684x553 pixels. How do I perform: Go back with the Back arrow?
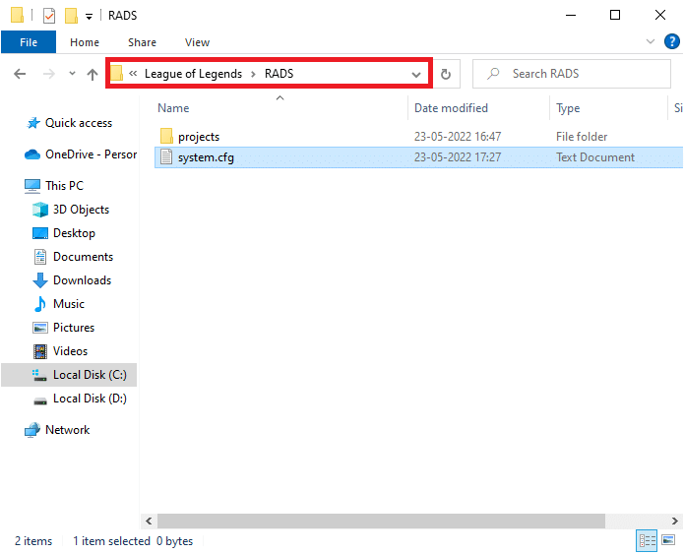tap(20, 74)
